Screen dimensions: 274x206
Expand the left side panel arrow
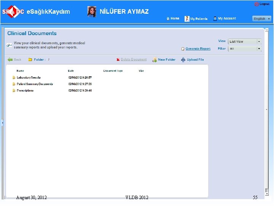pyautogui.click(x=2, y=123)
